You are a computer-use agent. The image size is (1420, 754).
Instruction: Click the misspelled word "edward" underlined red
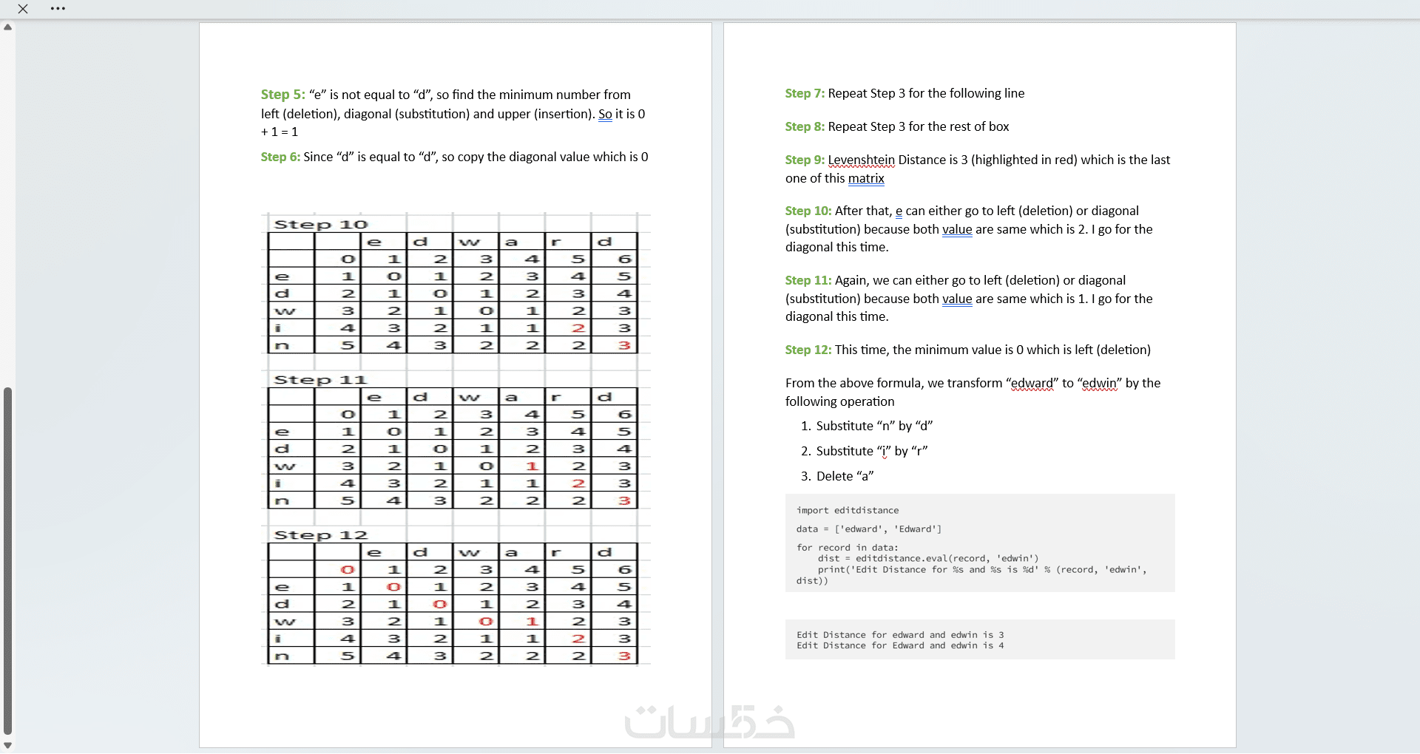(1032, 383)
